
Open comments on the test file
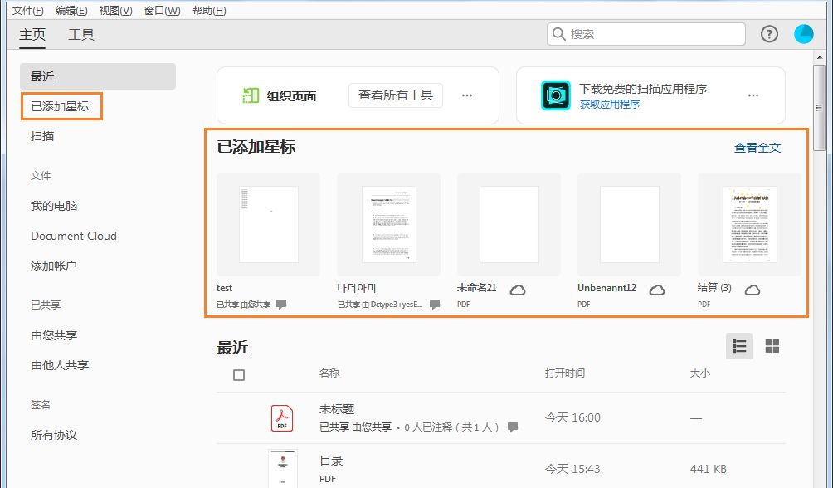pos(280,304)
